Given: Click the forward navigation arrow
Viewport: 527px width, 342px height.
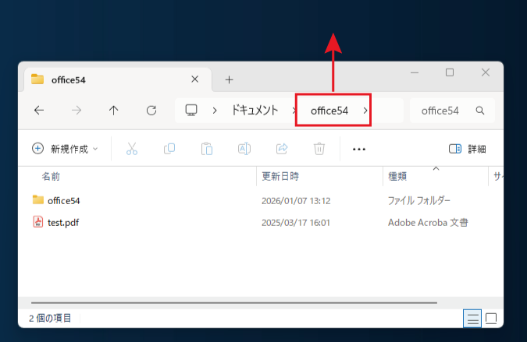Looking at the screenshot, I should coord(77,111).
